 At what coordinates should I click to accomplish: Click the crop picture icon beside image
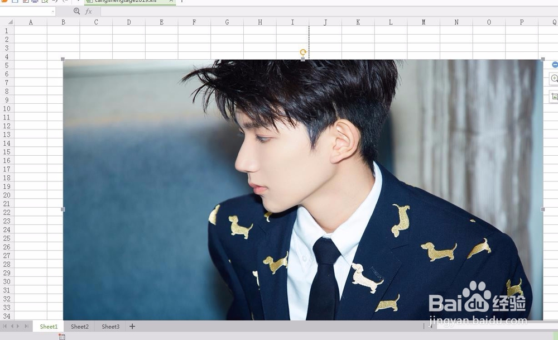(x=555, y=96)
